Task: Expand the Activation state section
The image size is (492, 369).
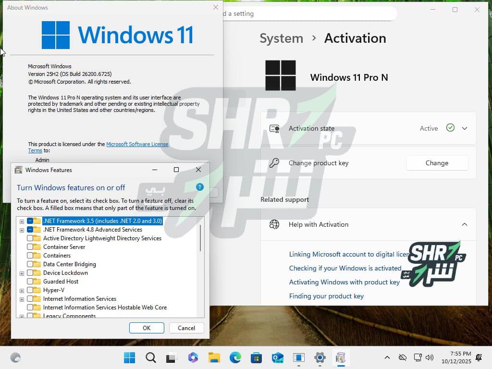Action: click(464, 128)
